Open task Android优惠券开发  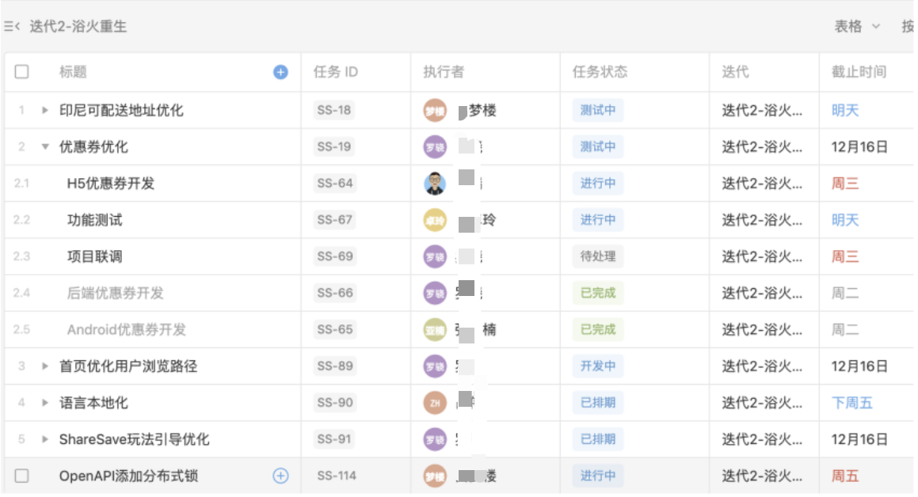(x=127, y=330)
